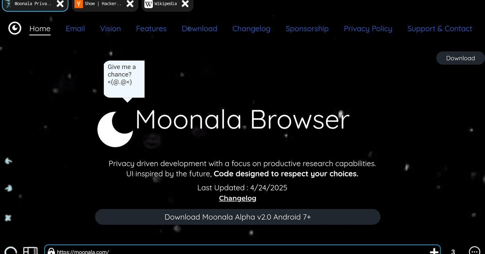Viewport: 485px width, 254px height.
Task: Click the Download button in the top right
Action: click(460, 58)
